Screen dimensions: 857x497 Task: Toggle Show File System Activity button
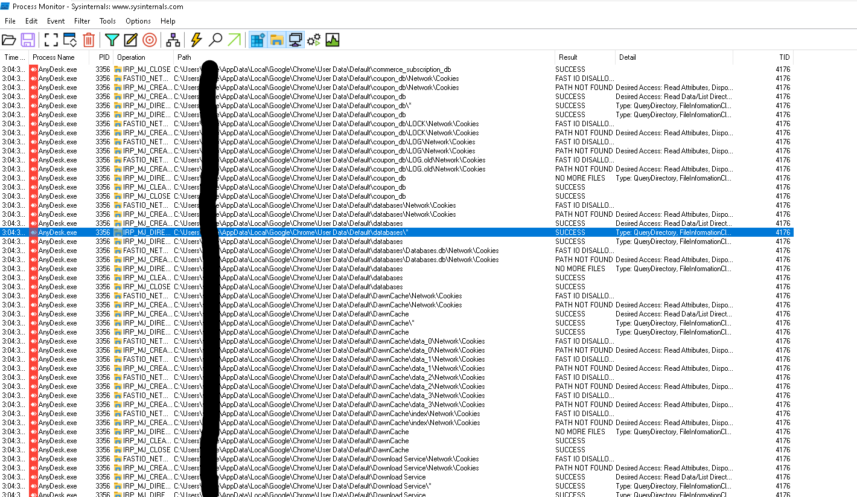point(276,40)
